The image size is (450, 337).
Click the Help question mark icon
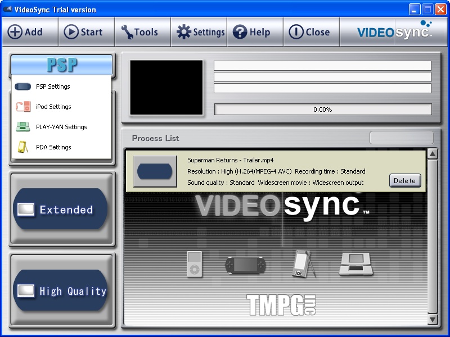coord(240,32)
